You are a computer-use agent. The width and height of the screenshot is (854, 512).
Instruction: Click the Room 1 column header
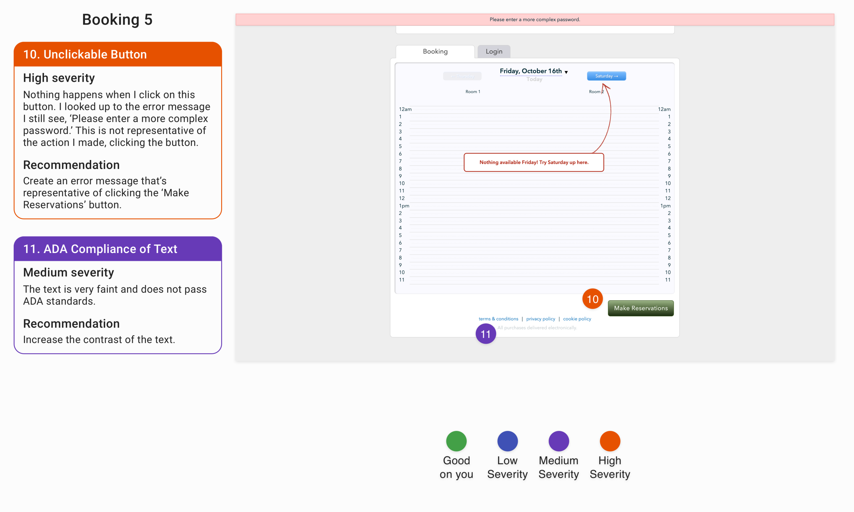pyautogui.click(x=473, y=91)
